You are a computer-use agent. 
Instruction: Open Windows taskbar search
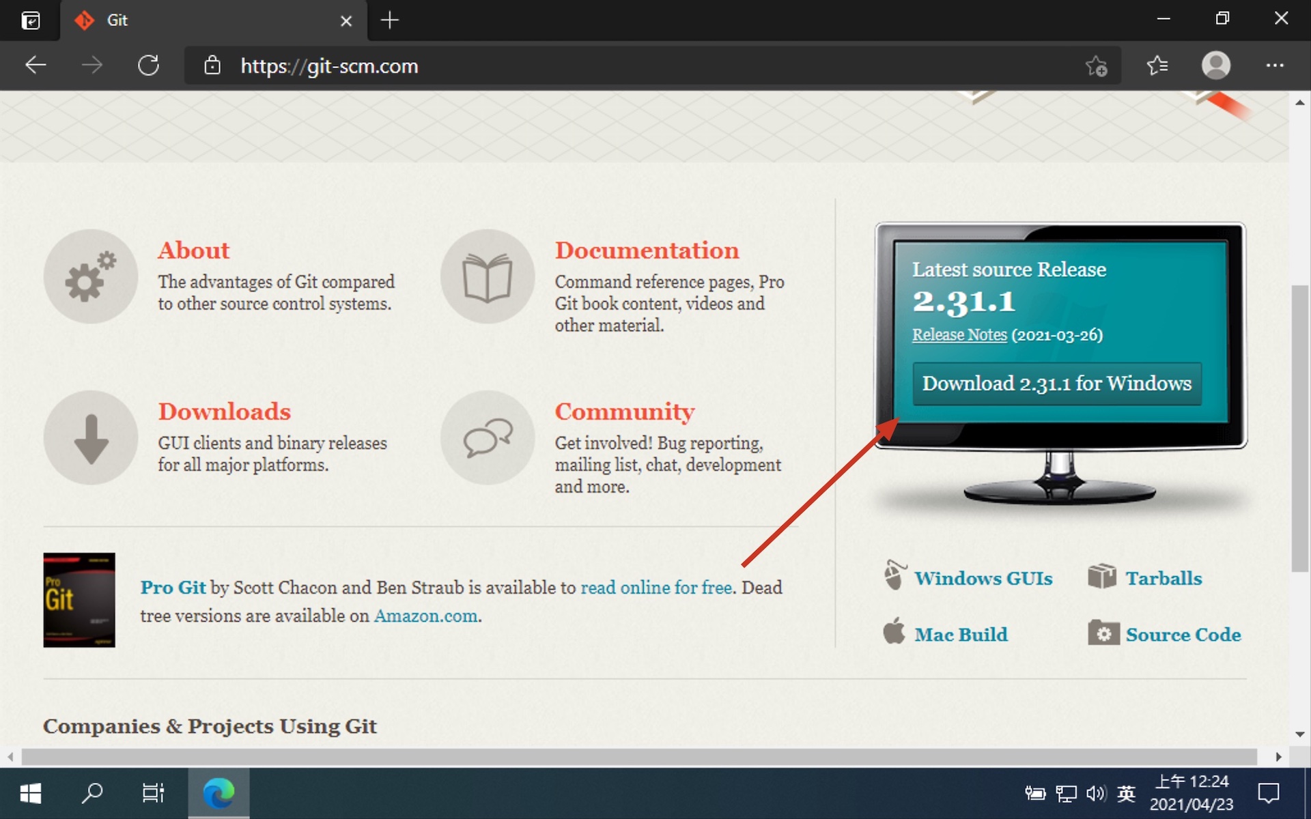[92, 793]
